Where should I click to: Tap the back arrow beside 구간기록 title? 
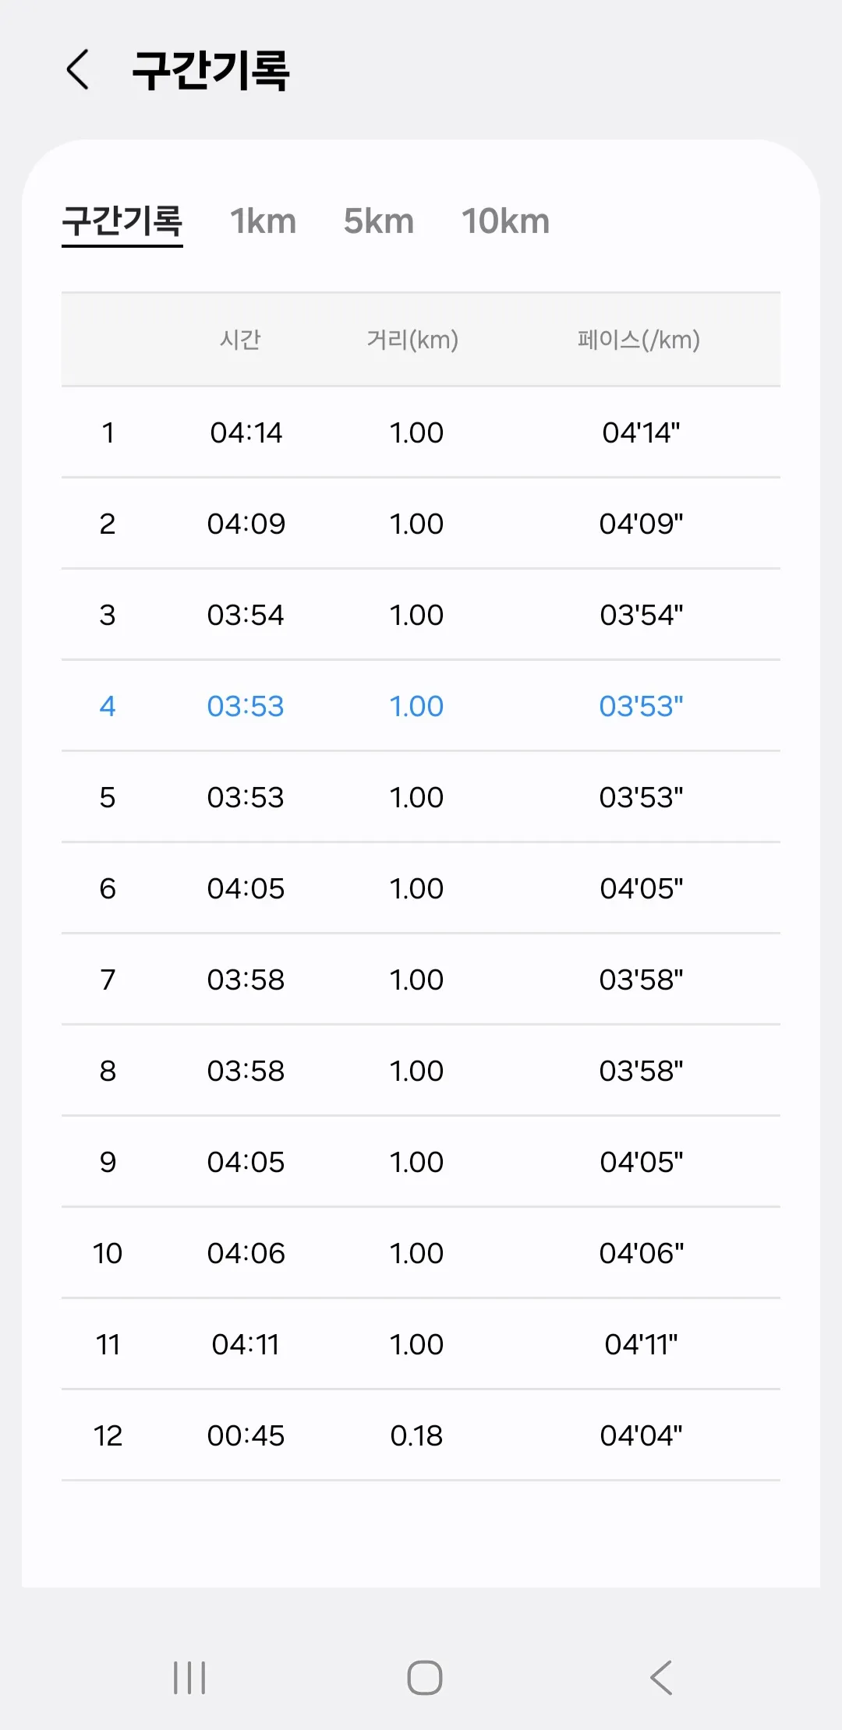tap(77, 70)
